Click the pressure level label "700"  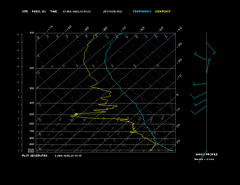(32, 131)
